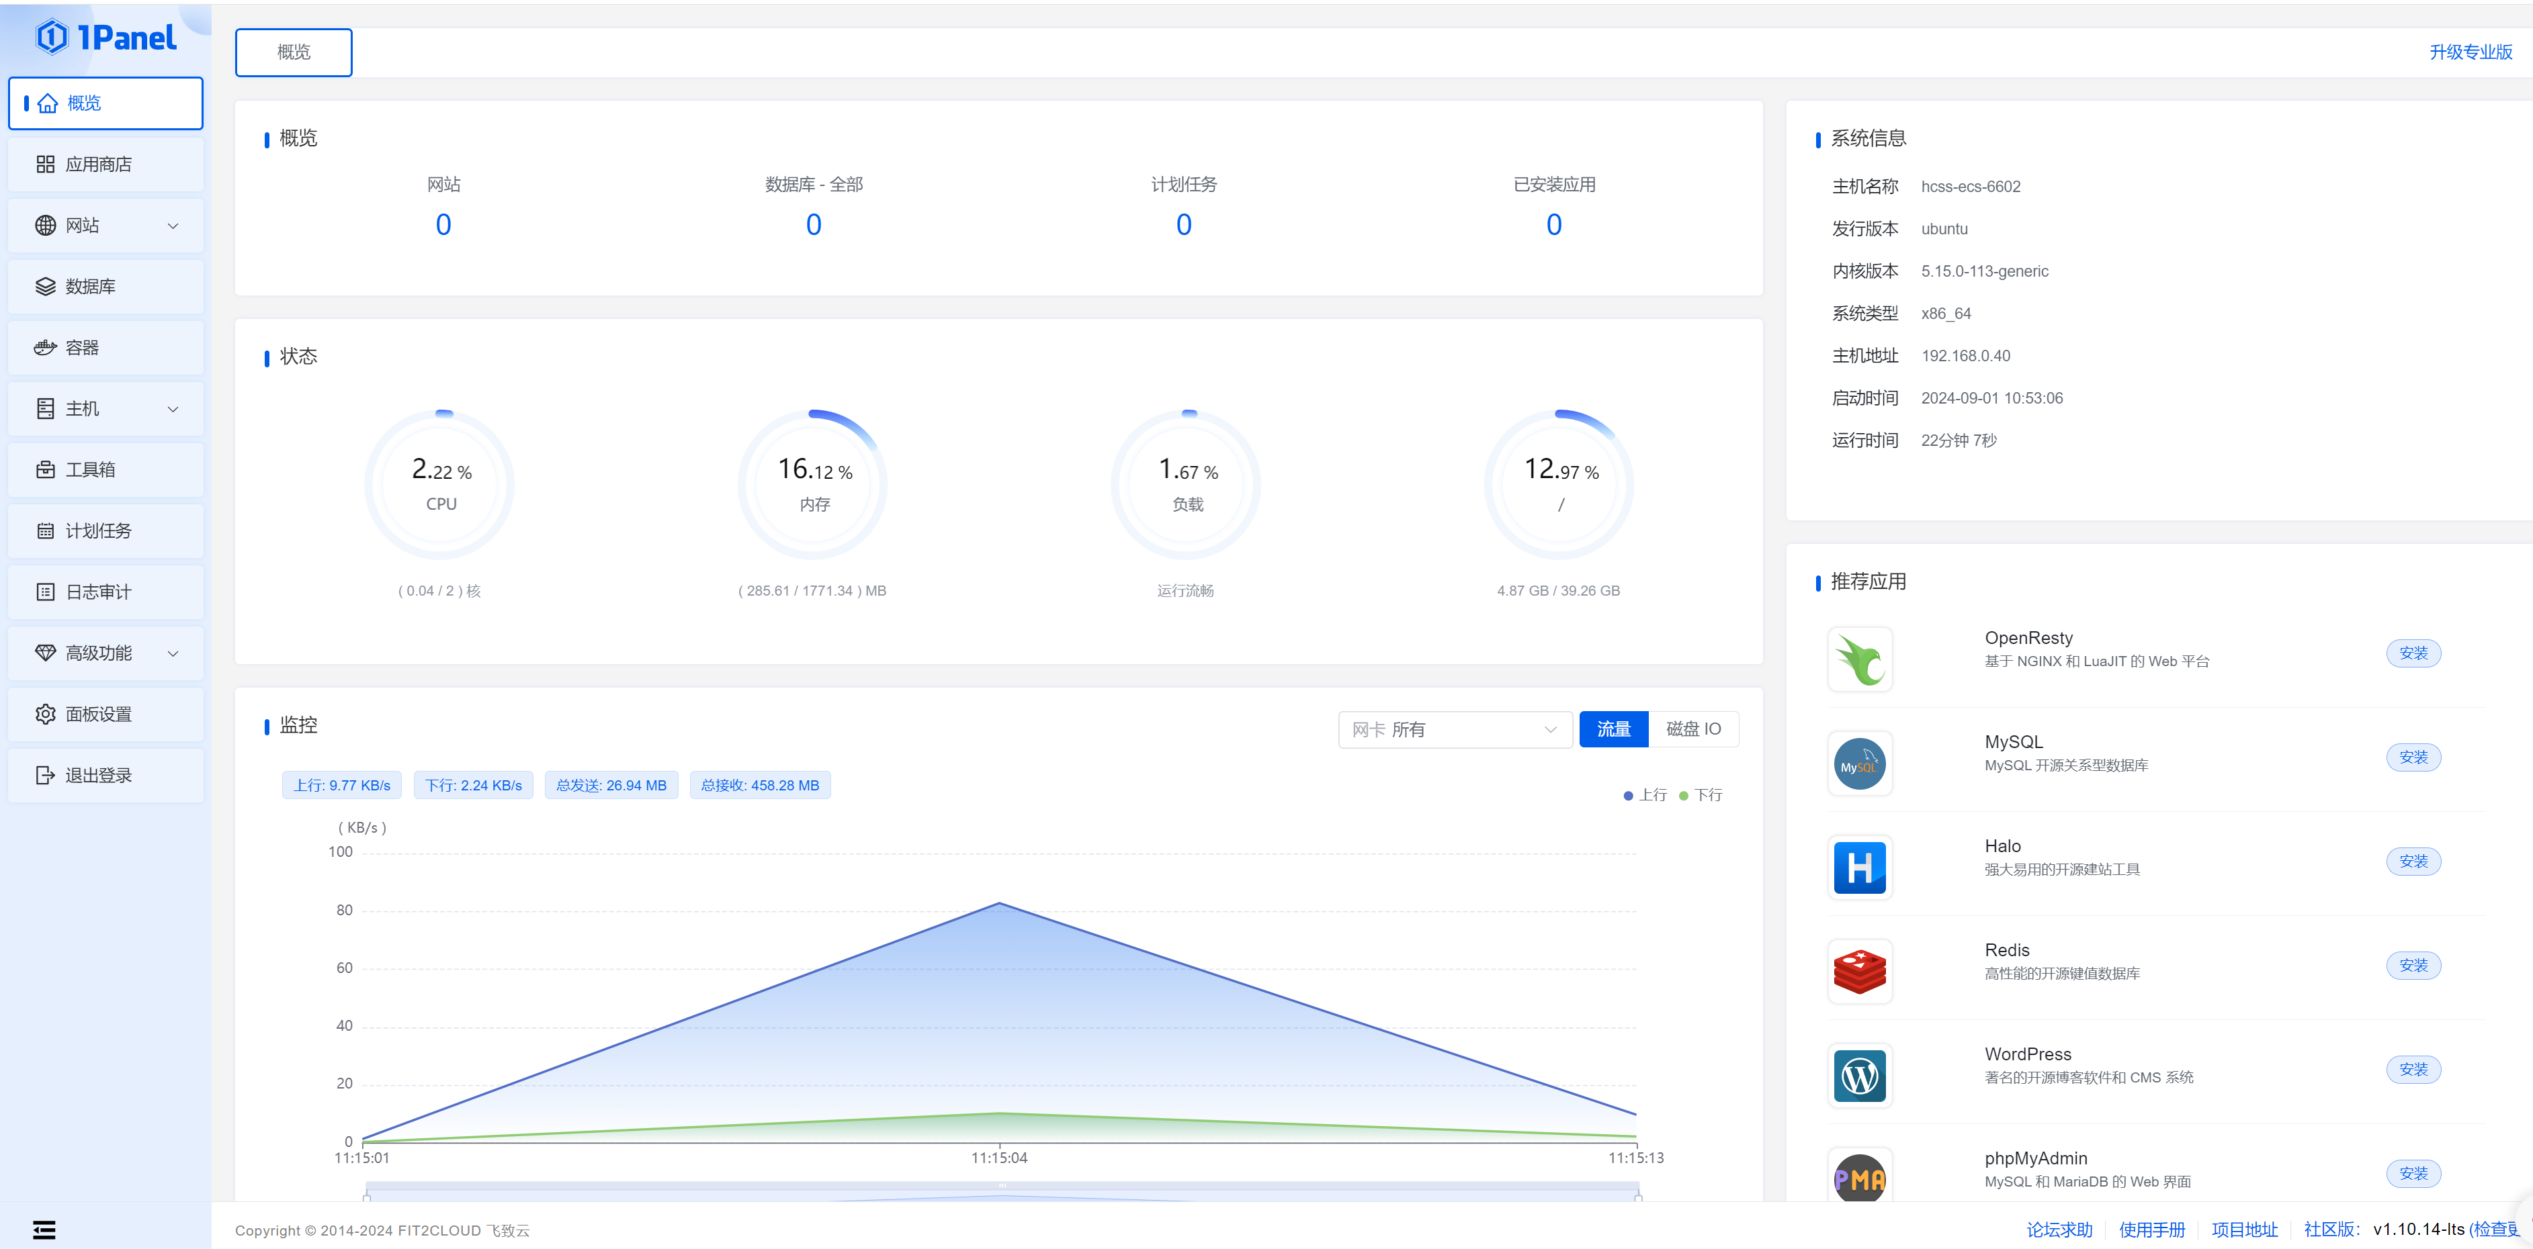Viewport: 2533px width, 1249px height.
Task: Click the 网站 count value
Action: pos(443,225)
